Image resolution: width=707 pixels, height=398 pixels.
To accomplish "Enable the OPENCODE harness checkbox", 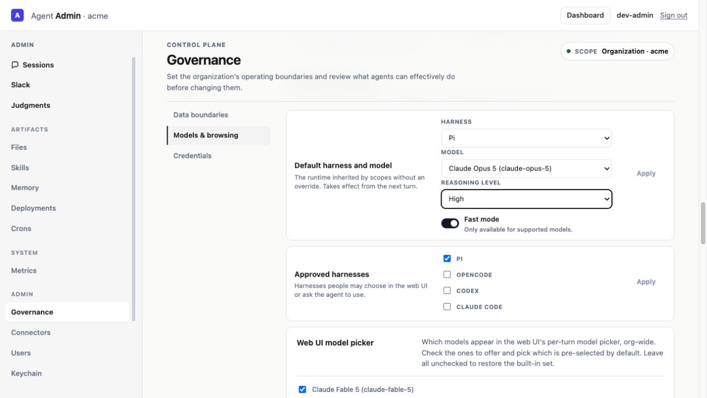I will [x=447, y=274].
